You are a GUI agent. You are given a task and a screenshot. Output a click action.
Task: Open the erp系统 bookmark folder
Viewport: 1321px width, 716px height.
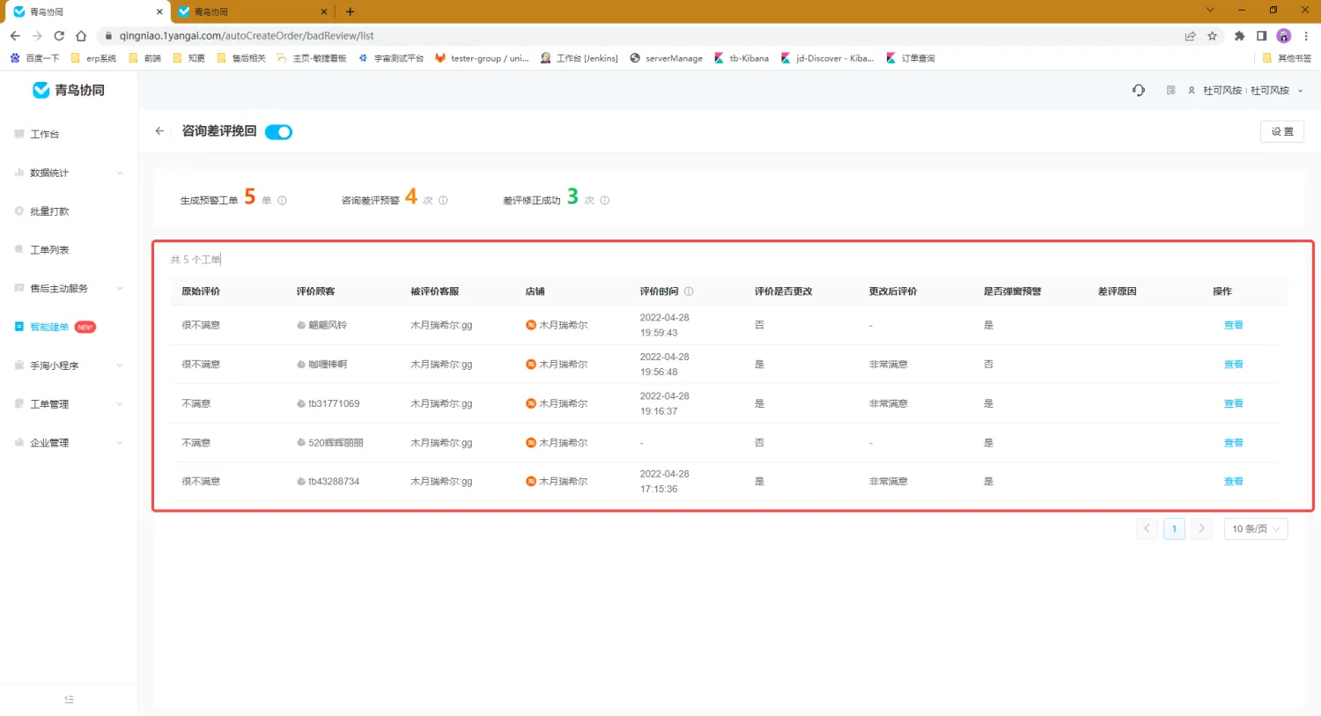pyautogui.click(x=93, y=58)
